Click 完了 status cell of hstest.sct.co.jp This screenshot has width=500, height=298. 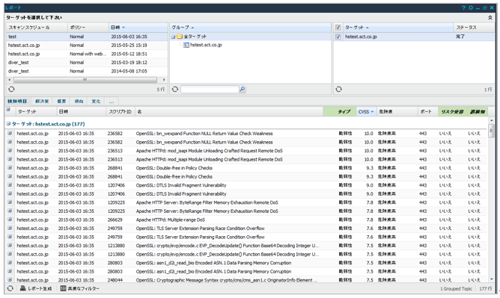[460, 37]
